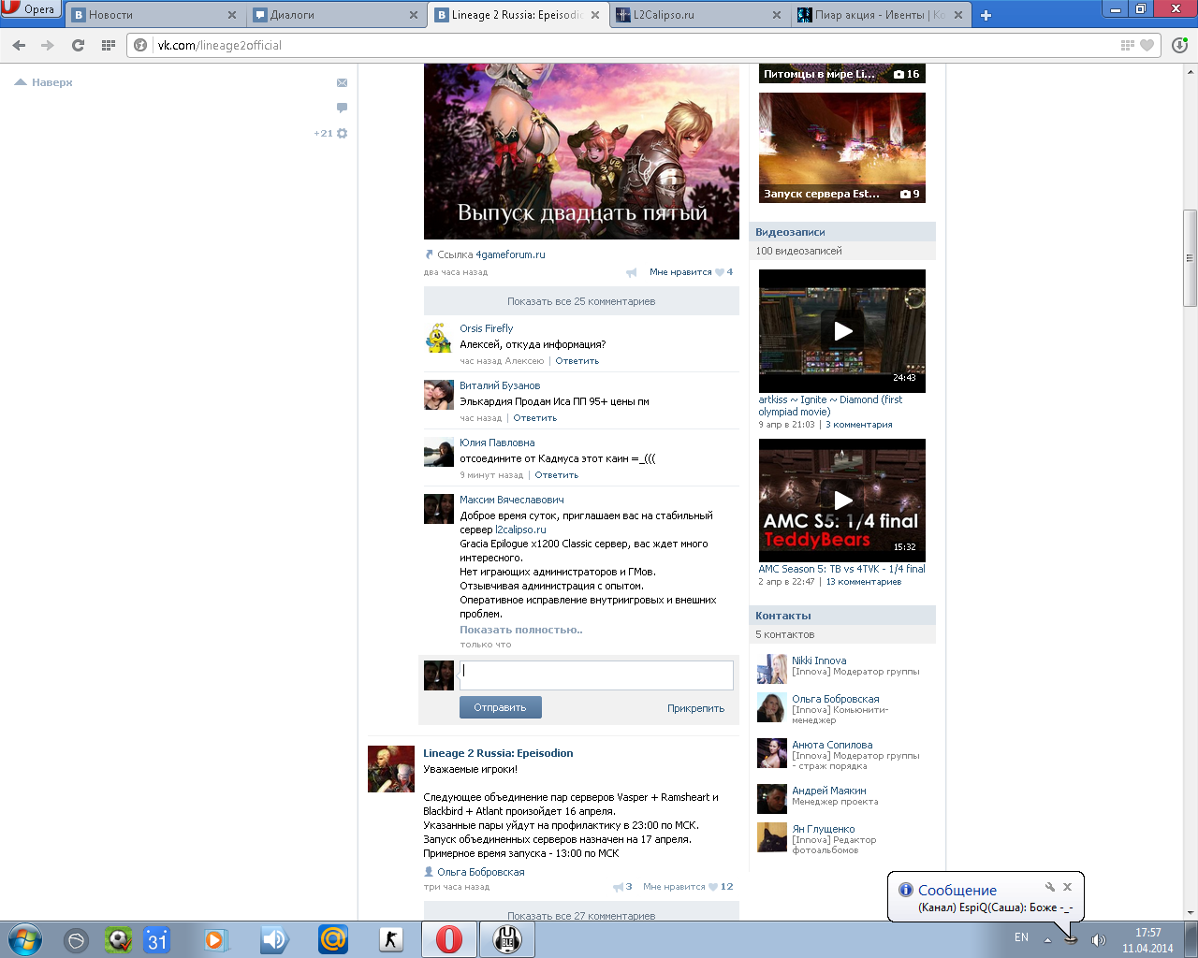Switch keyboard language via EN indicator

[1021, 937]
